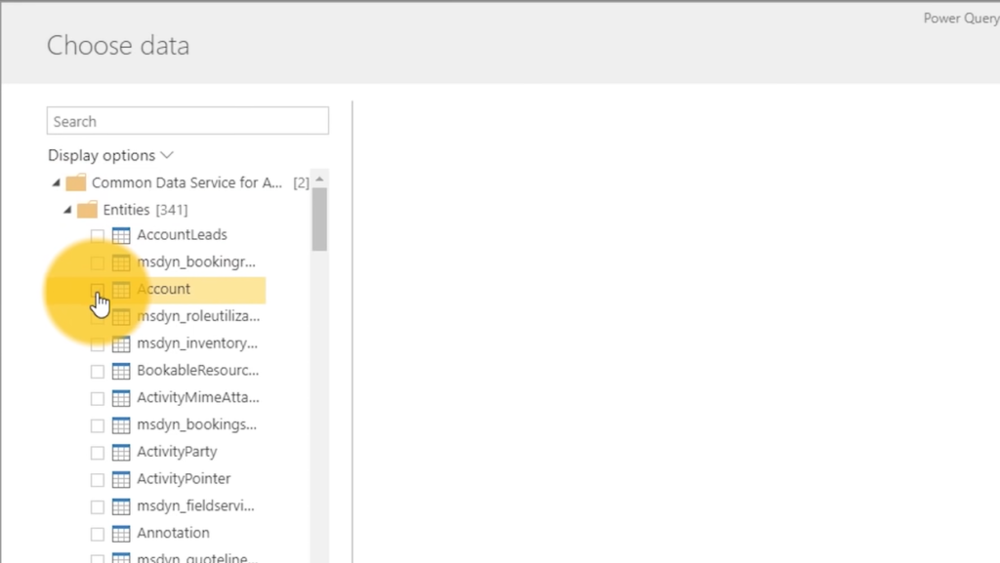Open the Display options dropdown

pos(110,154)
